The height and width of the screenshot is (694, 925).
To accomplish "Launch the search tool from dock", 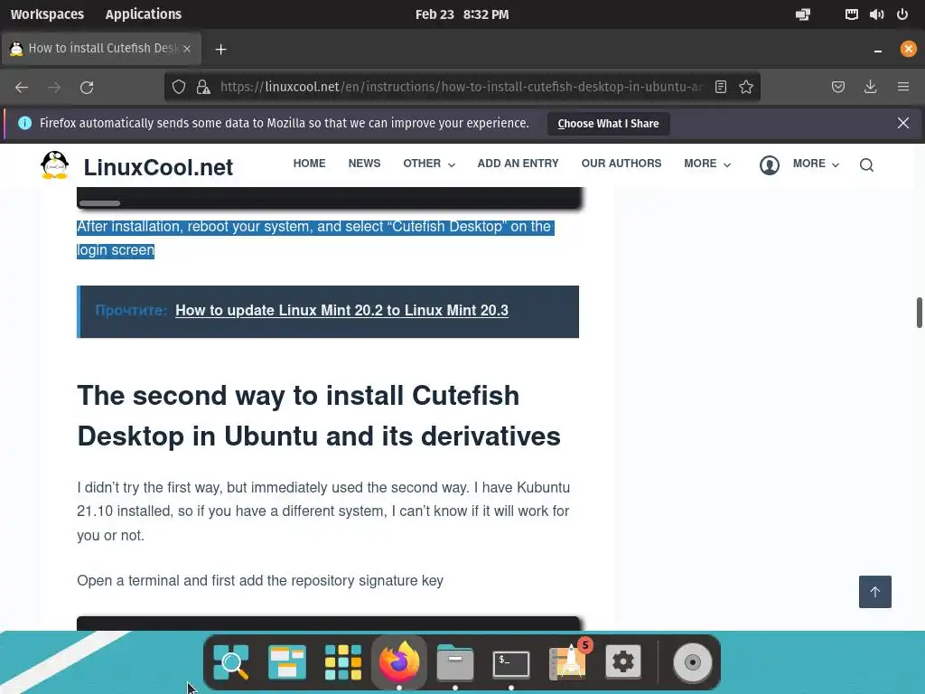I will click(230, 662).
